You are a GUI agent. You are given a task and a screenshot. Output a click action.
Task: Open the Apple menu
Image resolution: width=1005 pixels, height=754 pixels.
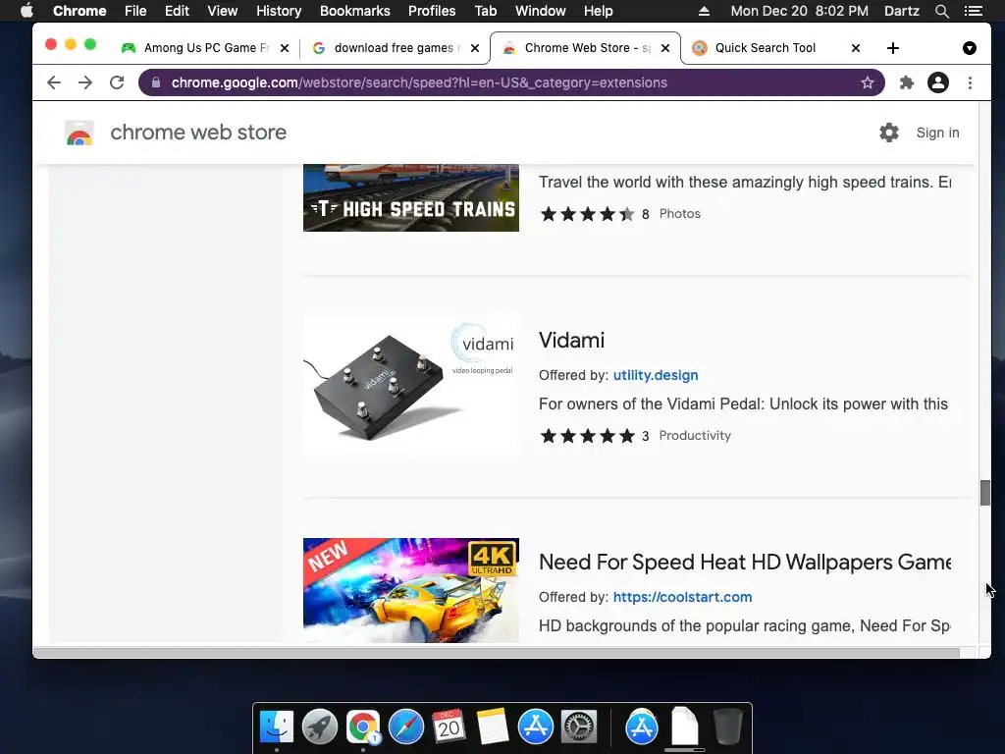(26, 11)
